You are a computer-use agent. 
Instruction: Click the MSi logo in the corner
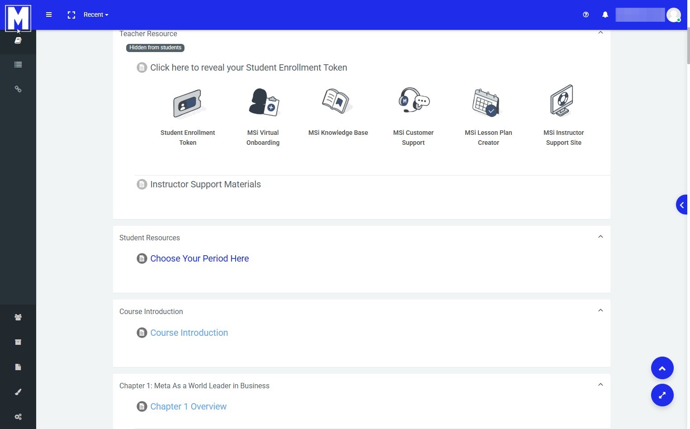pos(18,18)
